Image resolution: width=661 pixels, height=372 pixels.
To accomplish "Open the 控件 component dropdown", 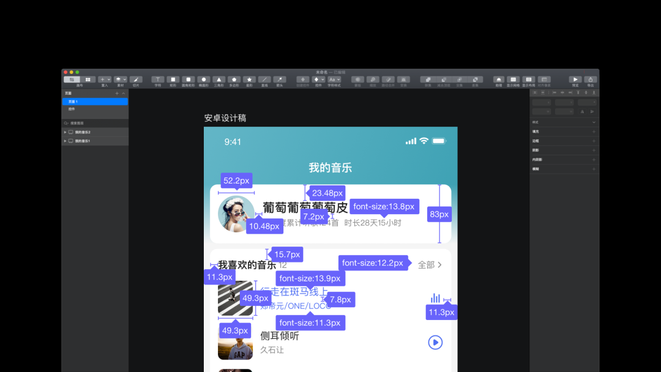I will tap(319, 79).
